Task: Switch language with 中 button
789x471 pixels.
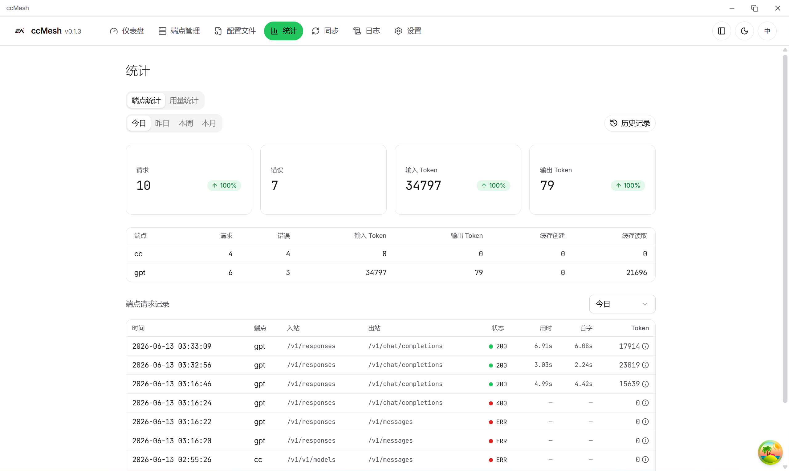Action: pyautogui.click(x=767, y=31)
